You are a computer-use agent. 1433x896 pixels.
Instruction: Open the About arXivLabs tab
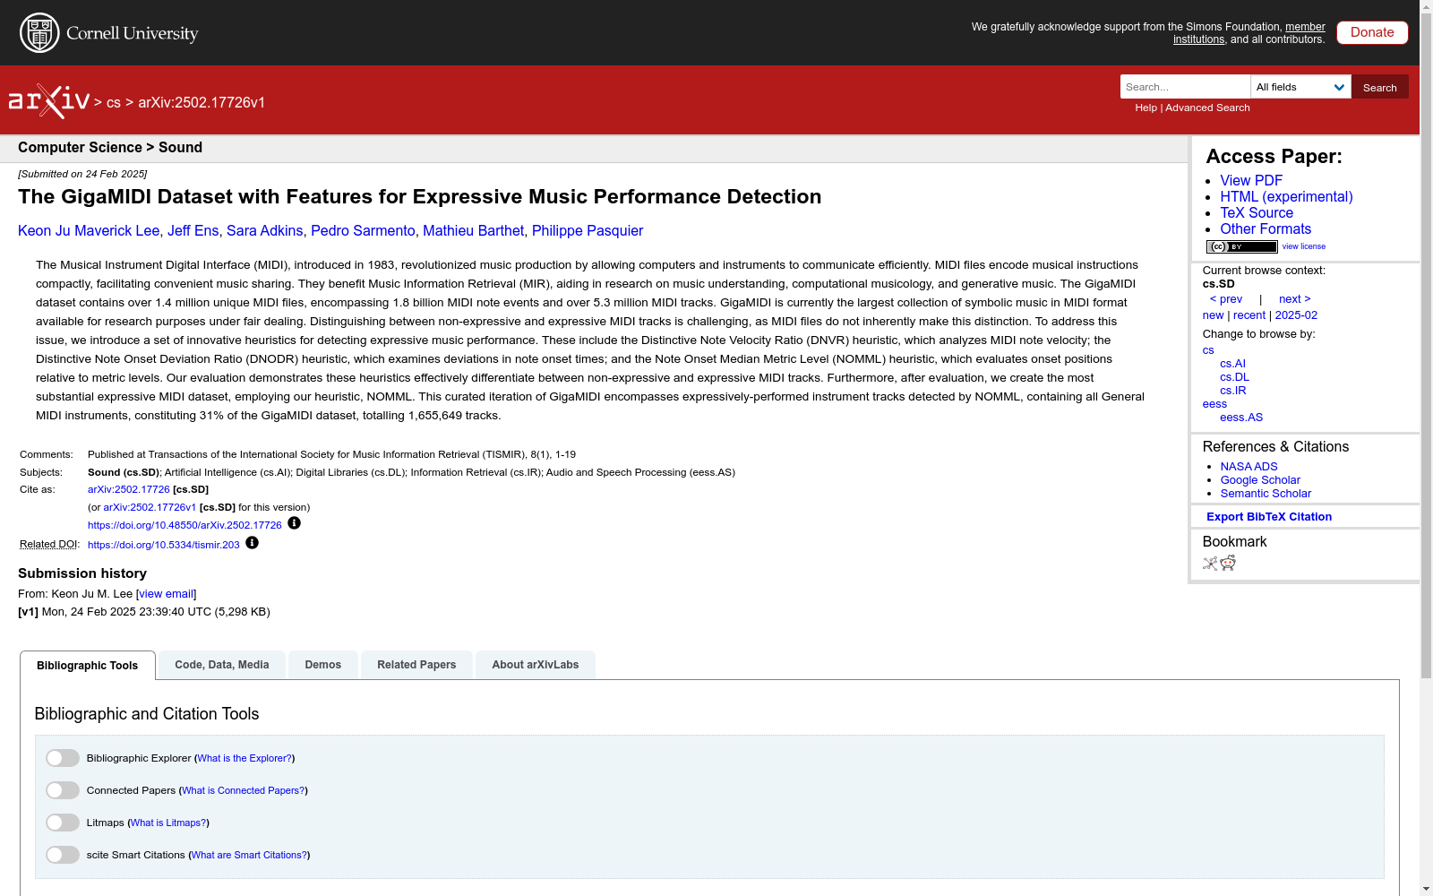536,665
